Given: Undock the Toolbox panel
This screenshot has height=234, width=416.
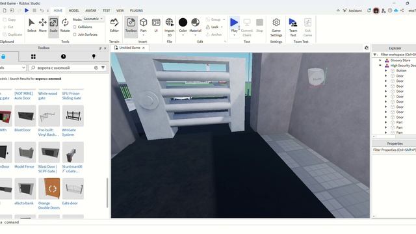Looking at the screenshot, I should (100, 48).
